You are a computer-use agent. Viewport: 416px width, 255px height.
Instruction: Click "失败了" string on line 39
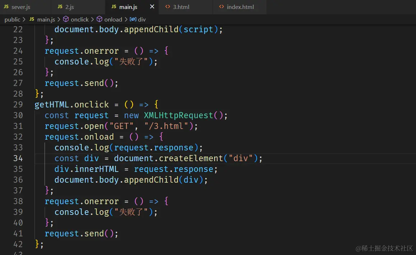click(x=131, y=212)
